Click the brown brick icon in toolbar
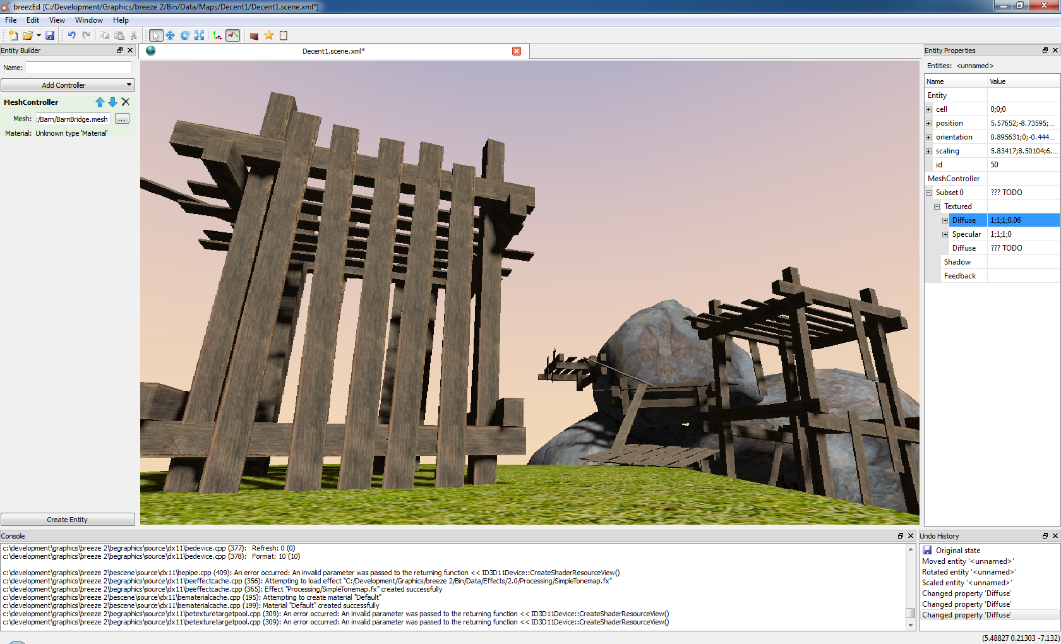The height and width of the screenshot is (644, 1061). pos(254,36)
